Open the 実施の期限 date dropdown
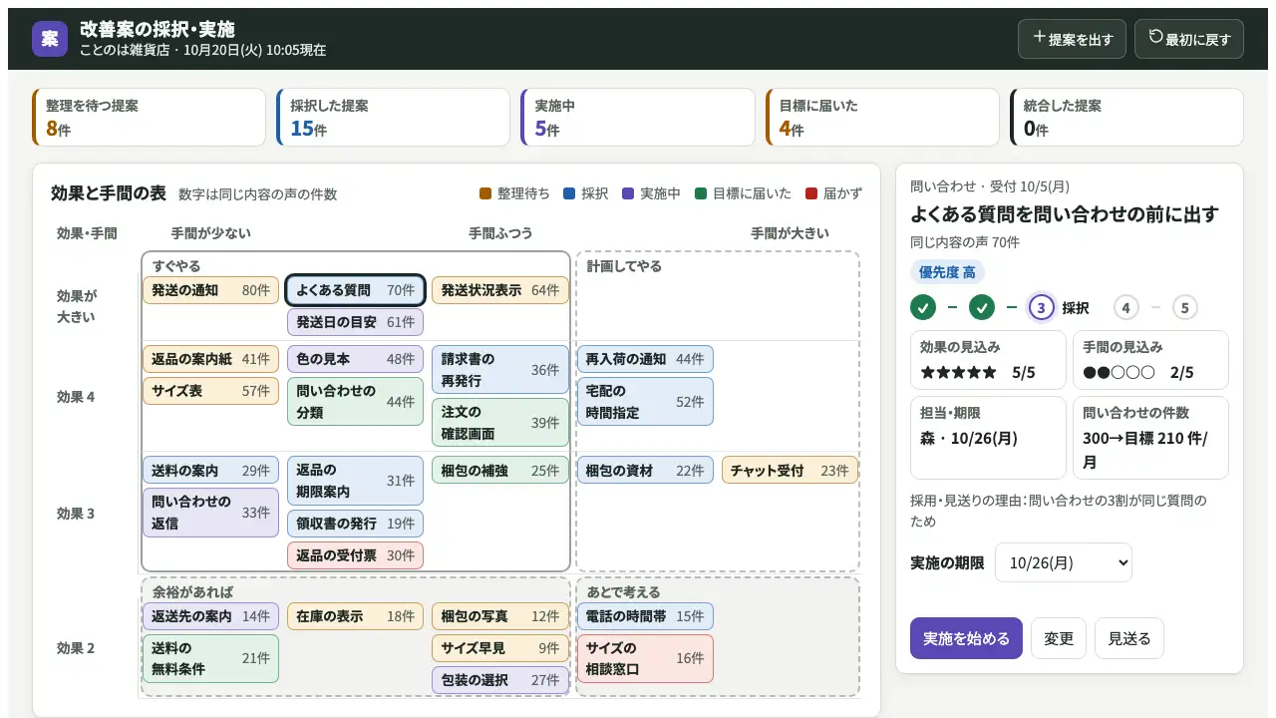 (x=1064, y=562)
